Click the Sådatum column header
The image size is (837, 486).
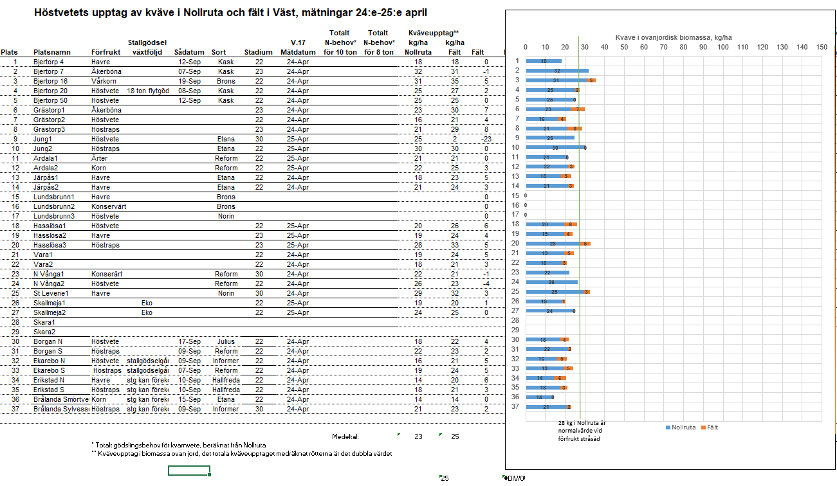coord(189,53)
